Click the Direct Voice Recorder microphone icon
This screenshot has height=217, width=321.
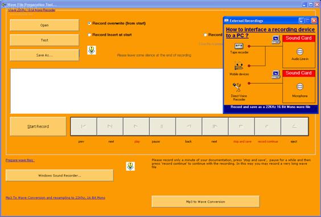(x=237, y=87)
